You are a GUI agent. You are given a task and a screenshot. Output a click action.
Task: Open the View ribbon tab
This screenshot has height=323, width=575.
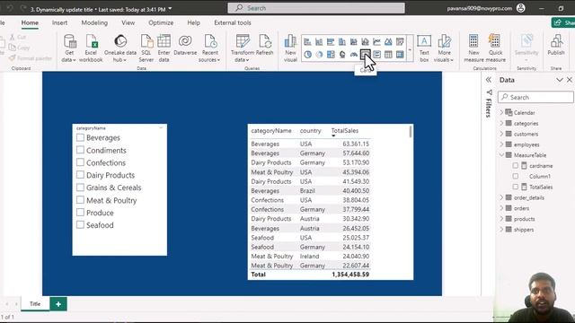[x=128, y=22]
